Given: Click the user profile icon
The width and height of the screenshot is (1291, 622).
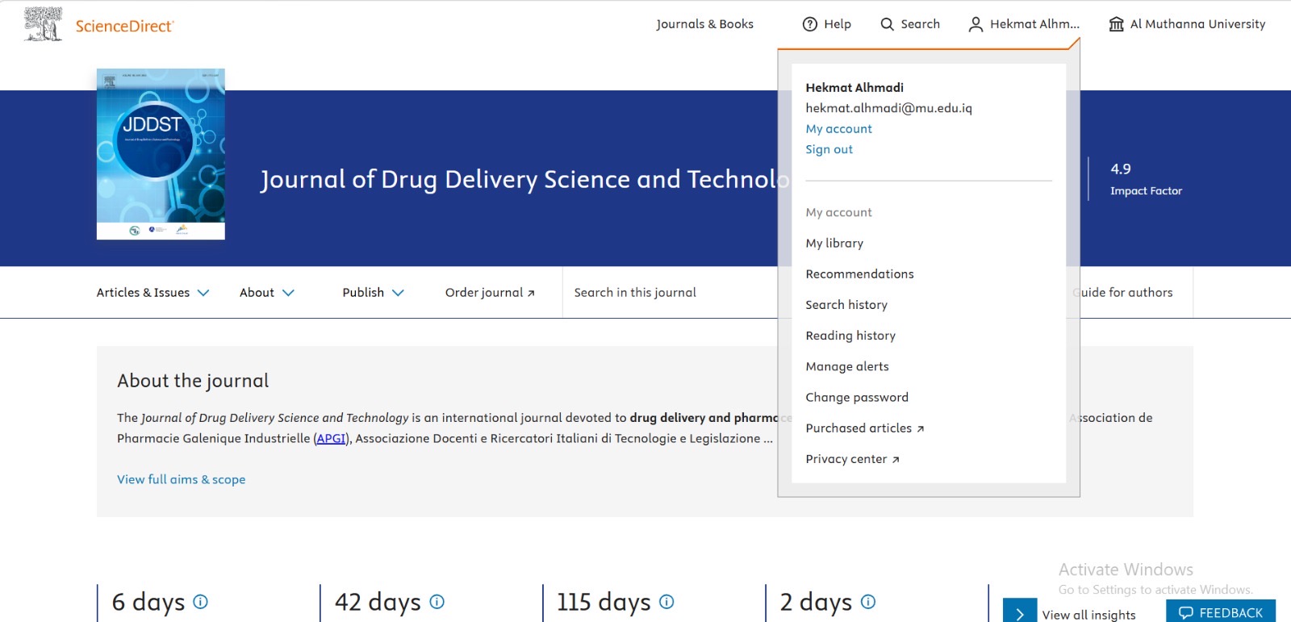Looking at the screenshot, I should (x=976, y=24).
